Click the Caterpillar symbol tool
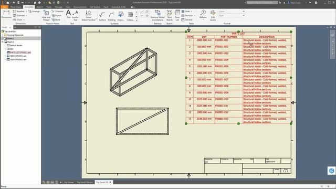336x189 pixels. tap(130, 16)
